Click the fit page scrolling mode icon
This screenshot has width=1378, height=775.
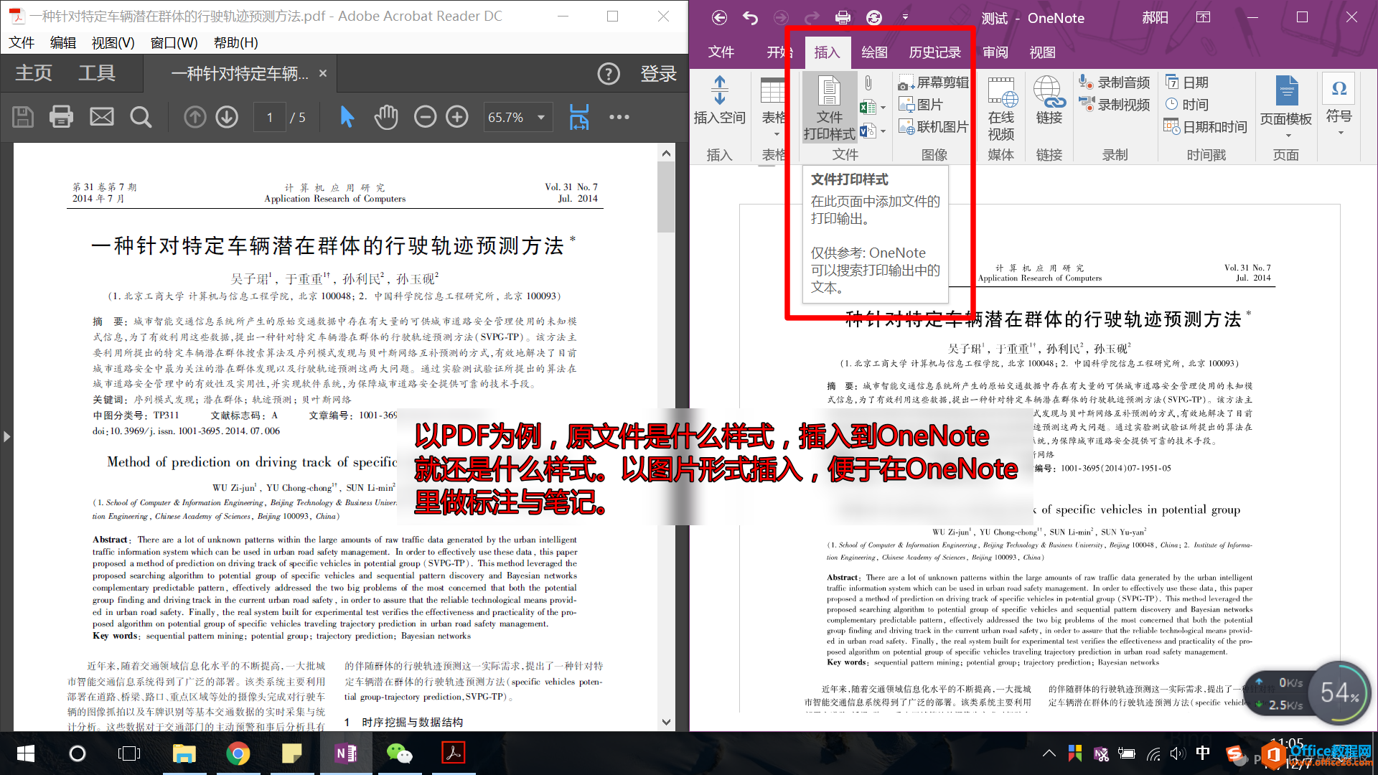coord(579,116)
